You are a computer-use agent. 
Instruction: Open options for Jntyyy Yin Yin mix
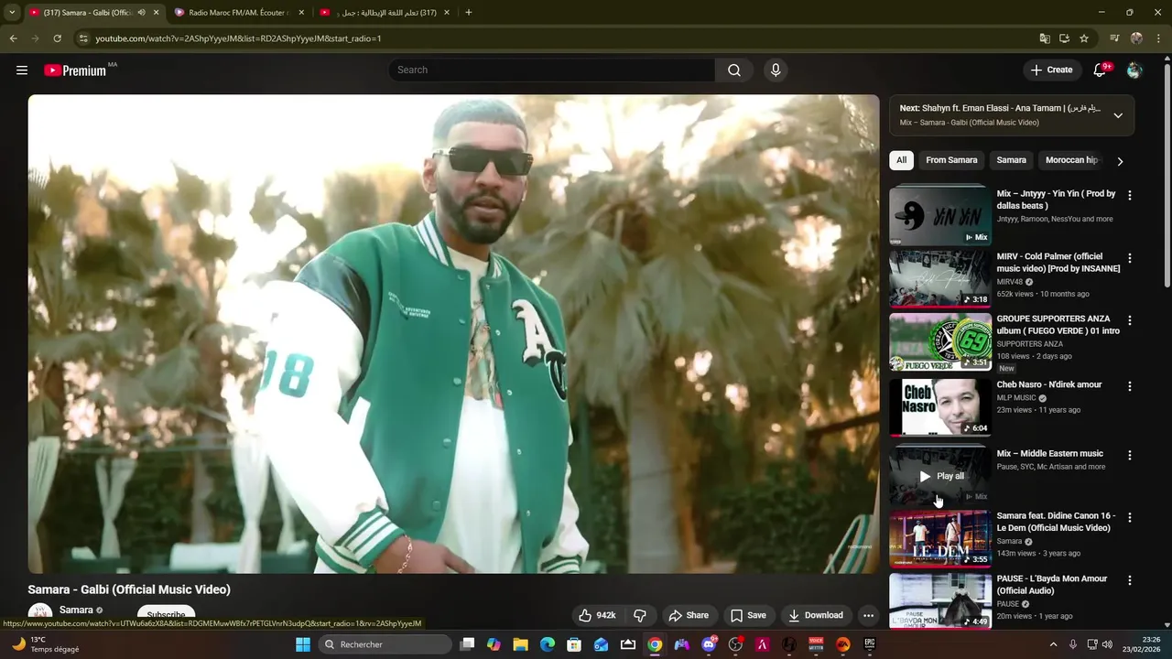click(1129, 195)
